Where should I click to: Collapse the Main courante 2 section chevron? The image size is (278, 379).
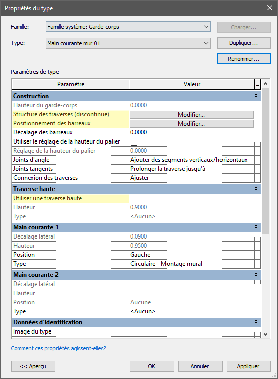pyautogui.click(x=256, y=275)
